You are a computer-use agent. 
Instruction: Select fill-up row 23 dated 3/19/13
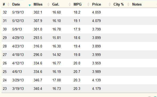coord(79,89)
